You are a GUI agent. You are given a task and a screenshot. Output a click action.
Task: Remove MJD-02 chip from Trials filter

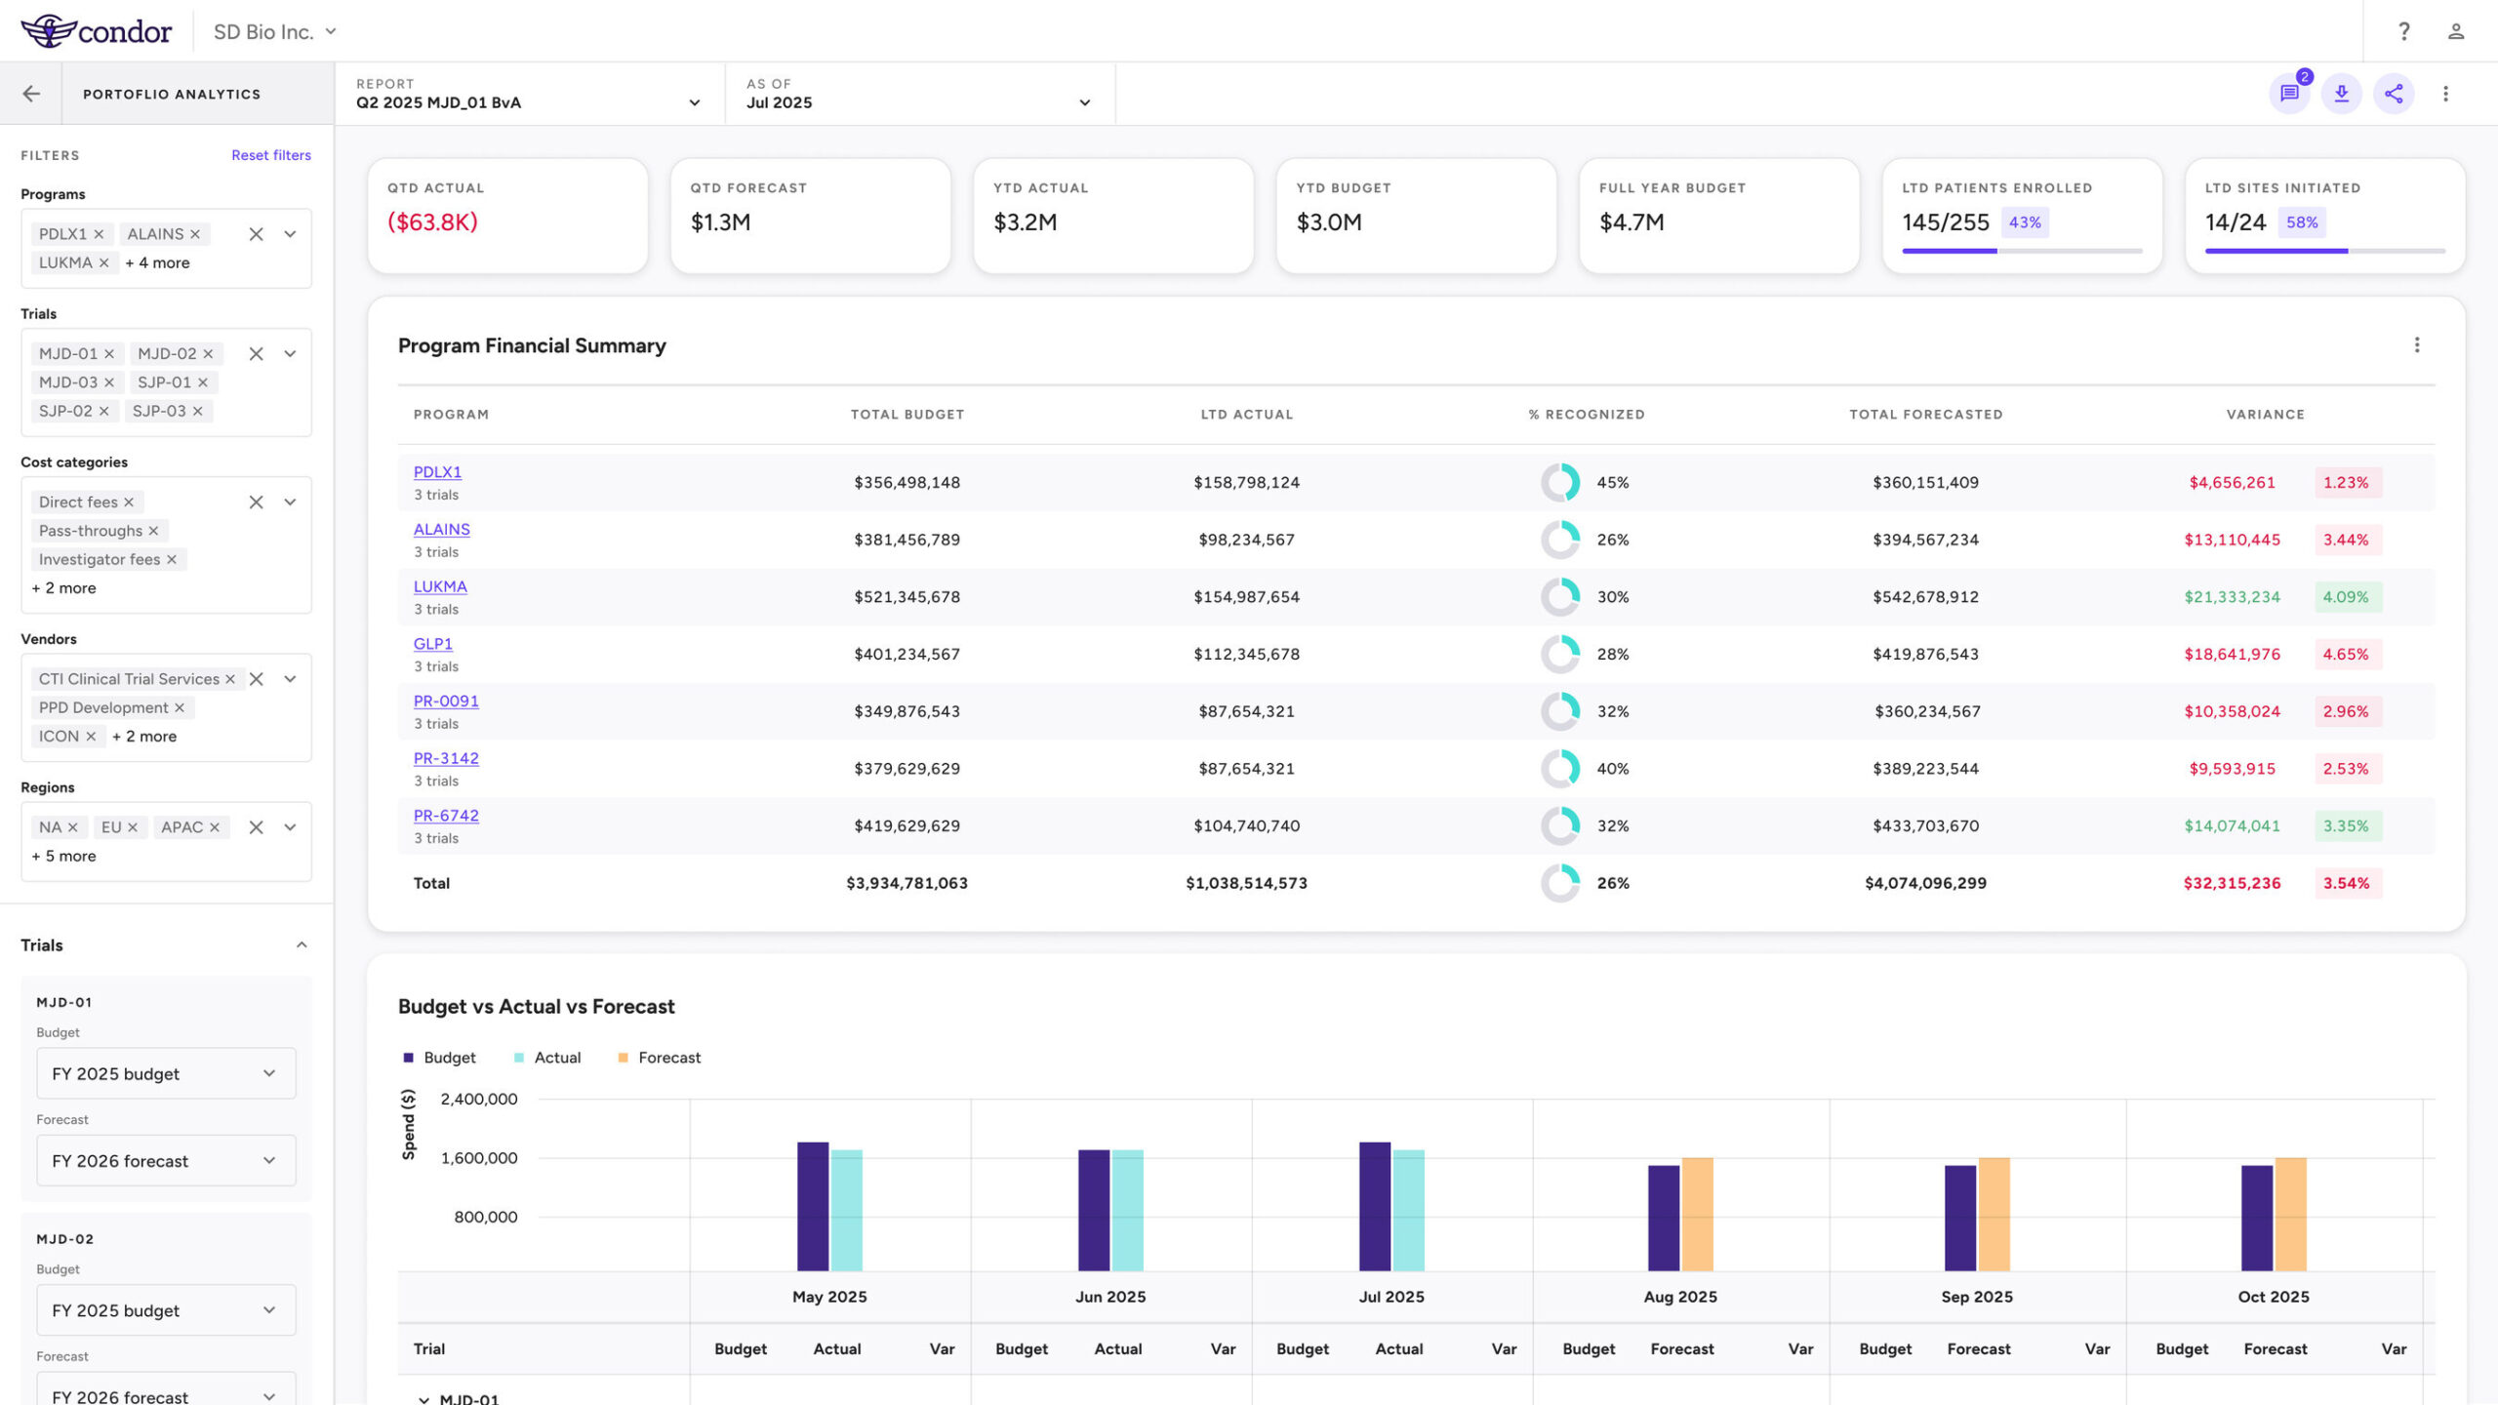(x=208, y=354)
